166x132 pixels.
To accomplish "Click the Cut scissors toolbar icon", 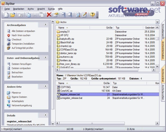I will coord(35,15).
